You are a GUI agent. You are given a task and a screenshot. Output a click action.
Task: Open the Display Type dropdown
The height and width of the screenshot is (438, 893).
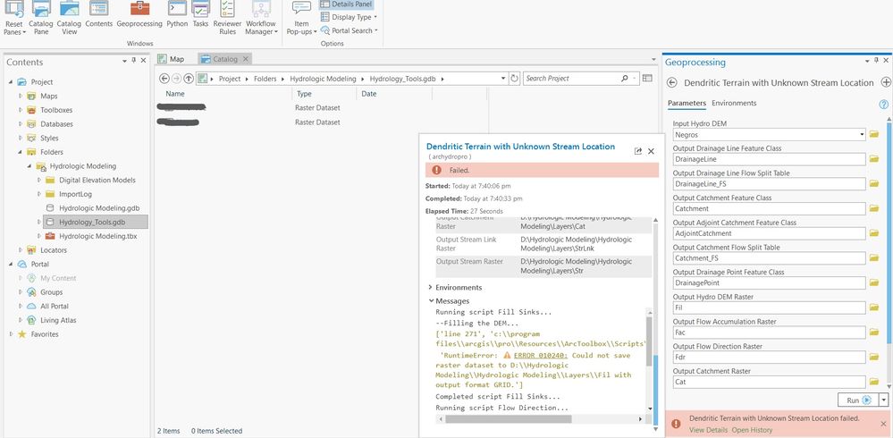pos(349,17)
